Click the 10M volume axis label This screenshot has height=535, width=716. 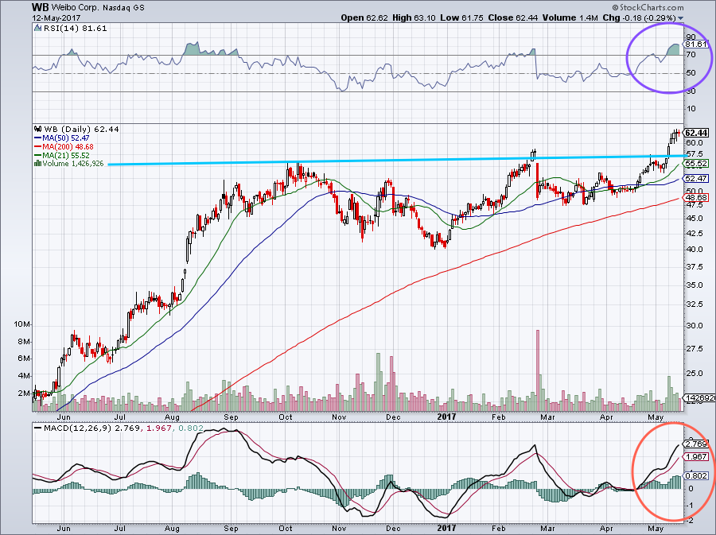(21, 324)
